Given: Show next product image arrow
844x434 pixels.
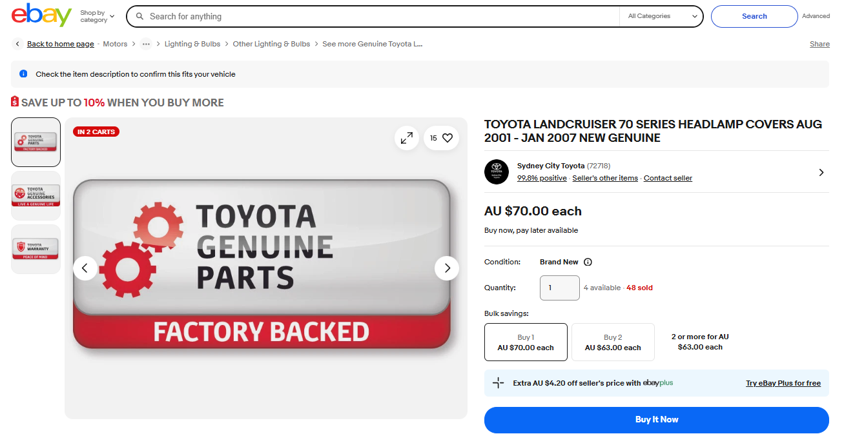Looking at the screenshot, I should 447,268.
